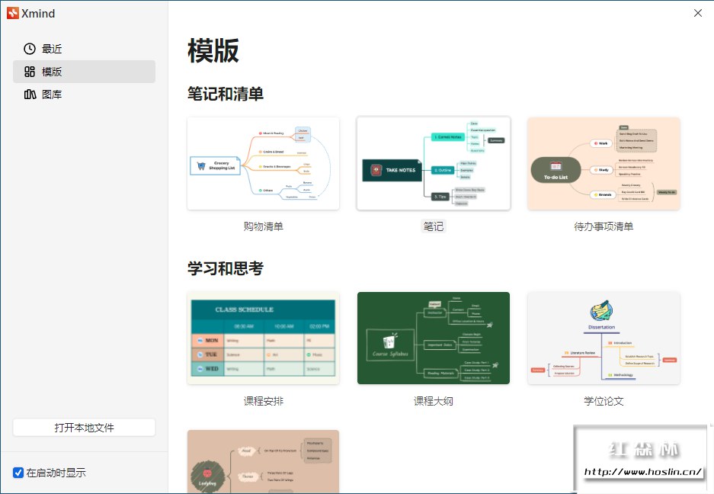Click the 购物清单 template caption
The width and height of the screenshot is (714, 494).
click(x=263, y=226)
